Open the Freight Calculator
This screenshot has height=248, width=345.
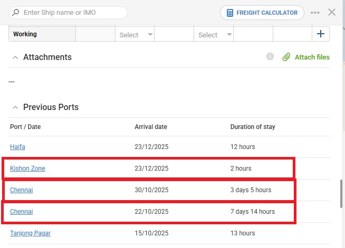click(x=262, y=13)
